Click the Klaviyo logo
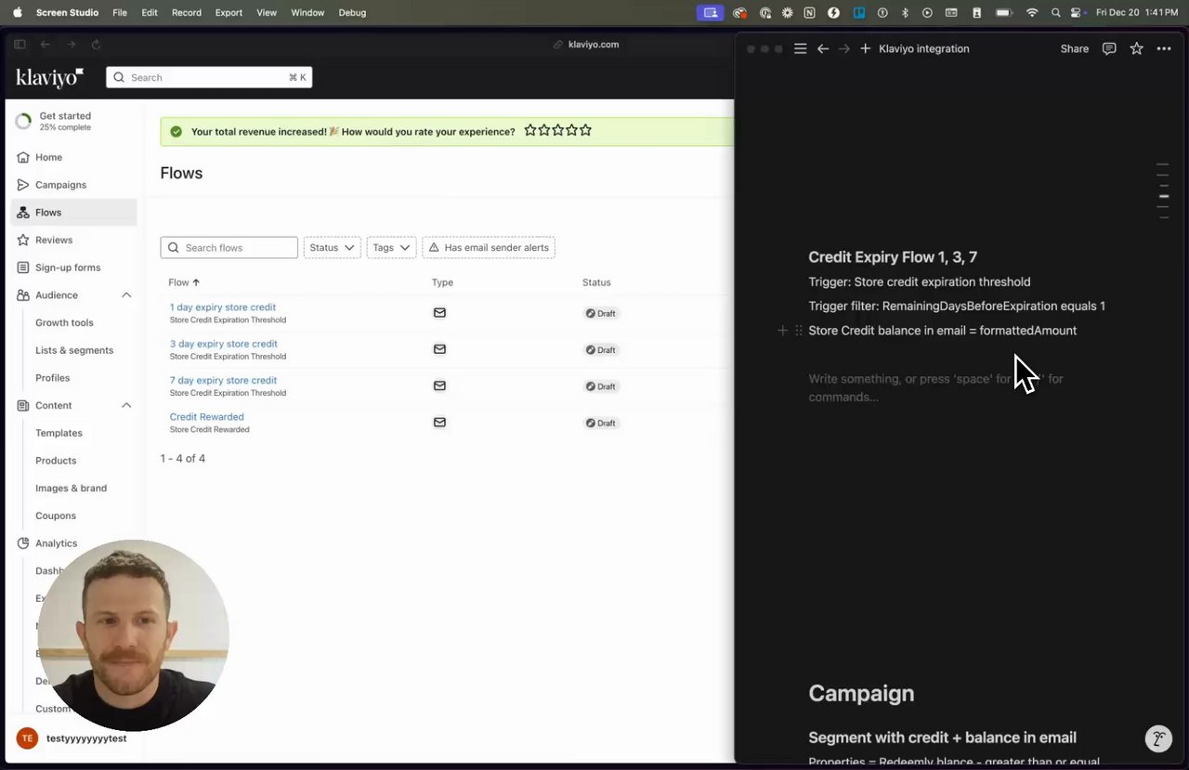Screen dimensions: 1189x770 50,78
